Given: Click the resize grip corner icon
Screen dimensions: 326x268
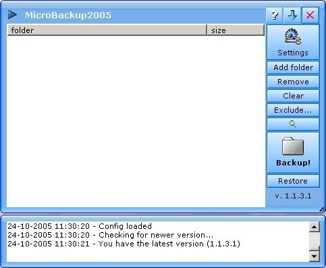Looking at the screenshot, I should (x=322, y=209).
